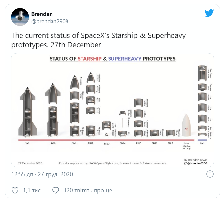
Task: Click the blue bar above the BN1 label
Action: coord(202,140)
